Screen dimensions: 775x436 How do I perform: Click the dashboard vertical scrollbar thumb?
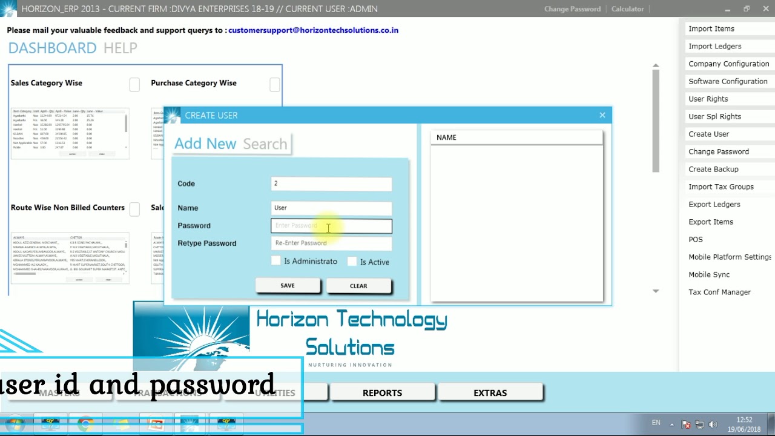coord(656,121)
